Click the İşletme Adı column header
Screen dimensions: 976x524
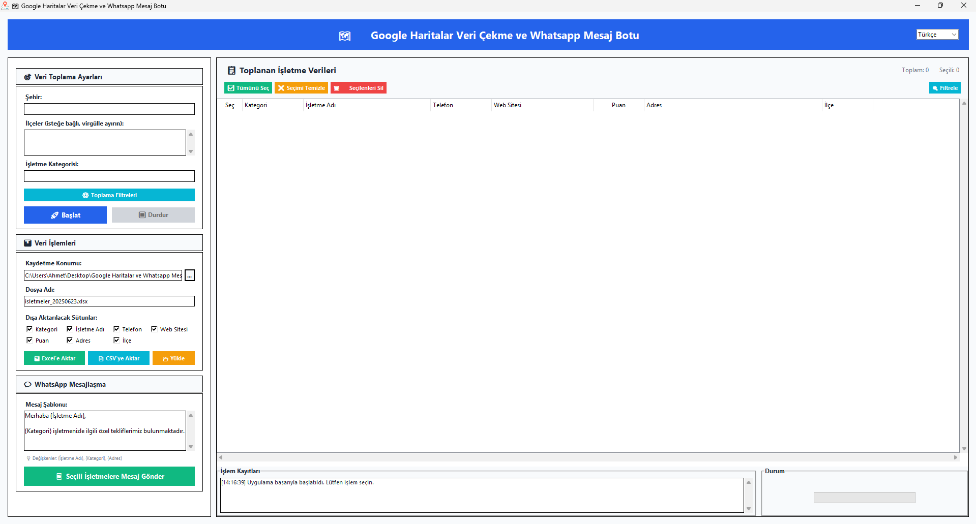point(320,105)
